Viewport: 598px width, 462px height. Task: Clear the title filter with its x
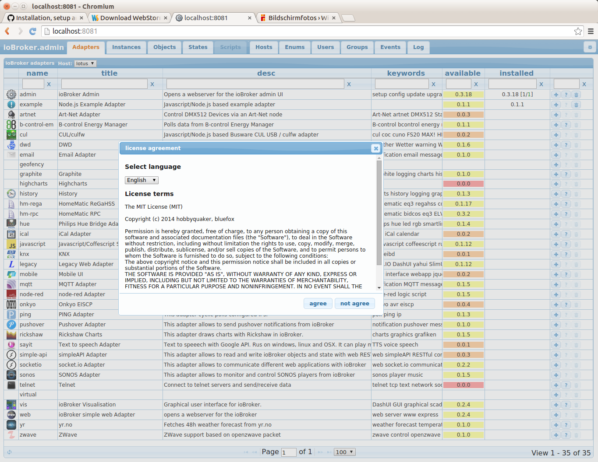pyautogui.click(x=152, y=84)
